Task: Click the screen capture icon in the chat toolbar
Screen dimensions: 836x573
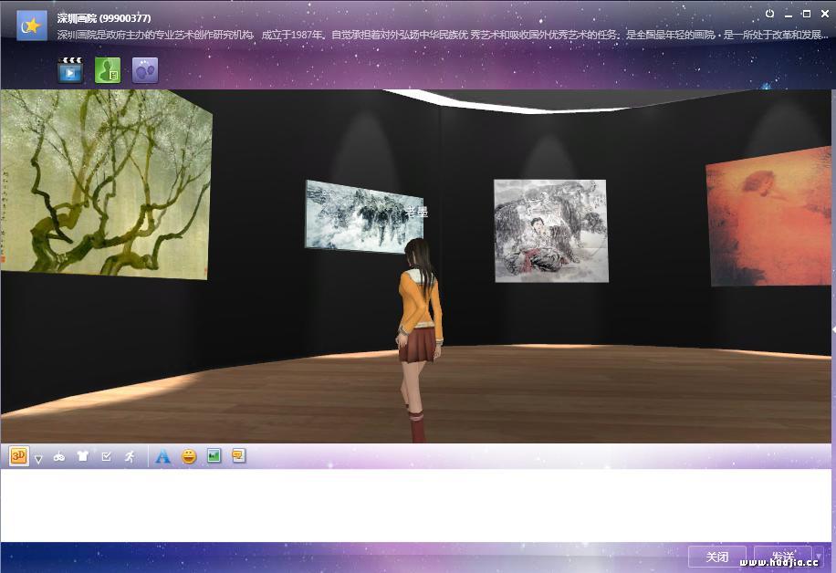Action: click(x=238, y=455)
